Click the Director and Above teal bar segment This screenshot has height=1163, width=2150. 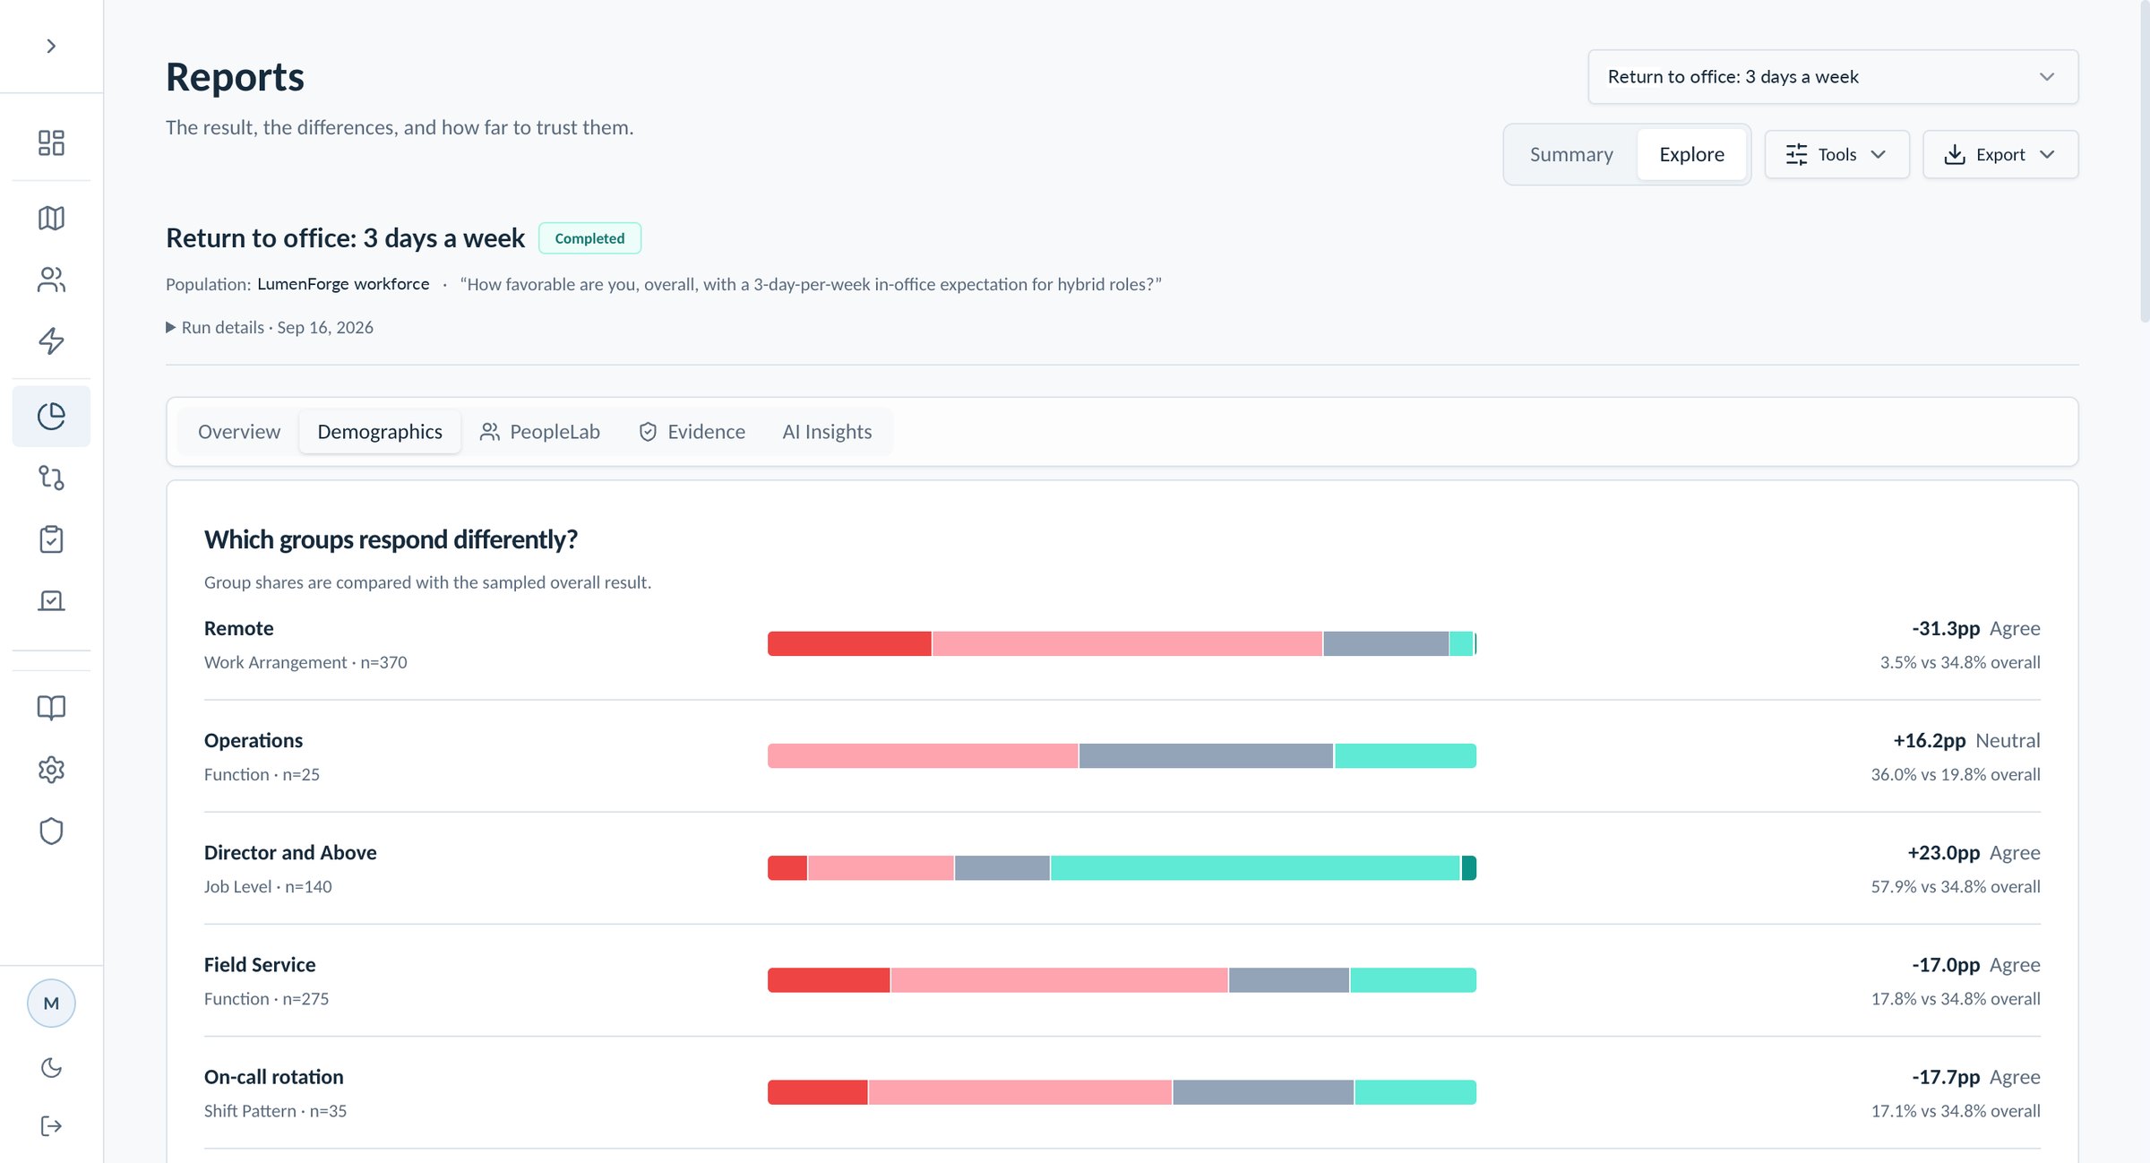[1255, 868]
